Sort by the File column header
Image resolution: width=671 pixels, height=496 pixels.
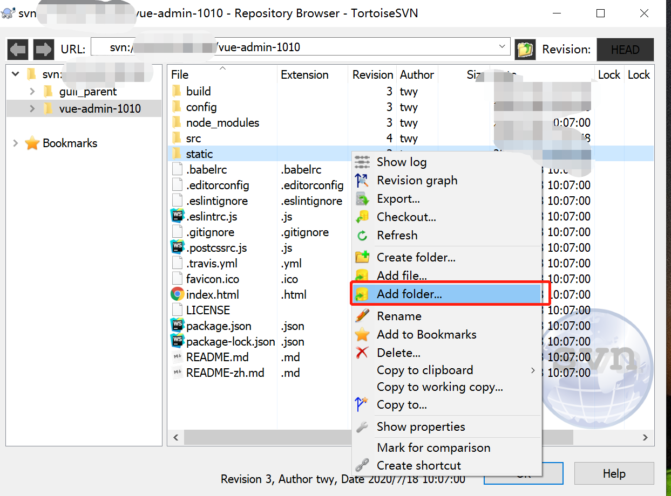(x=222, y=74)
